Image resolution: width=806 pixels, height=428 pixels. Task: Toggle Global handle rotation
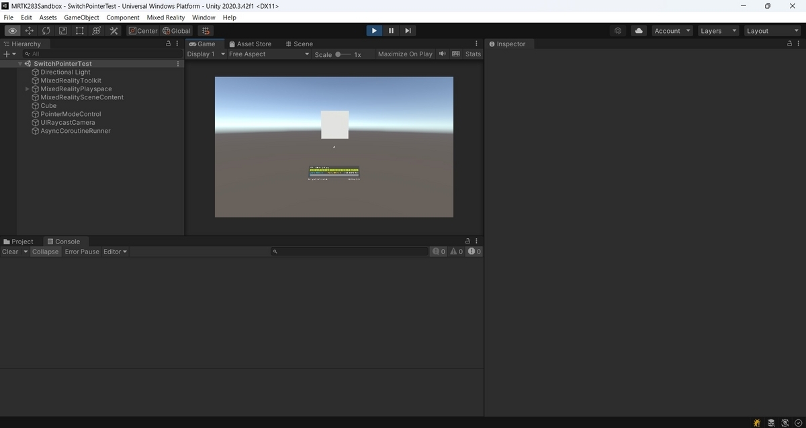coord(177,31)
